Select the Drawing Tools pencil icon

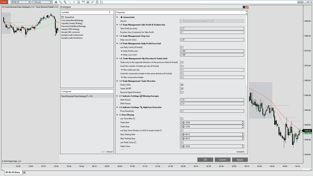point(60,2)
